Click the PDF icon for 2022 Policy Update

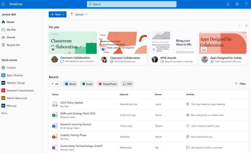tap(55, 104)
